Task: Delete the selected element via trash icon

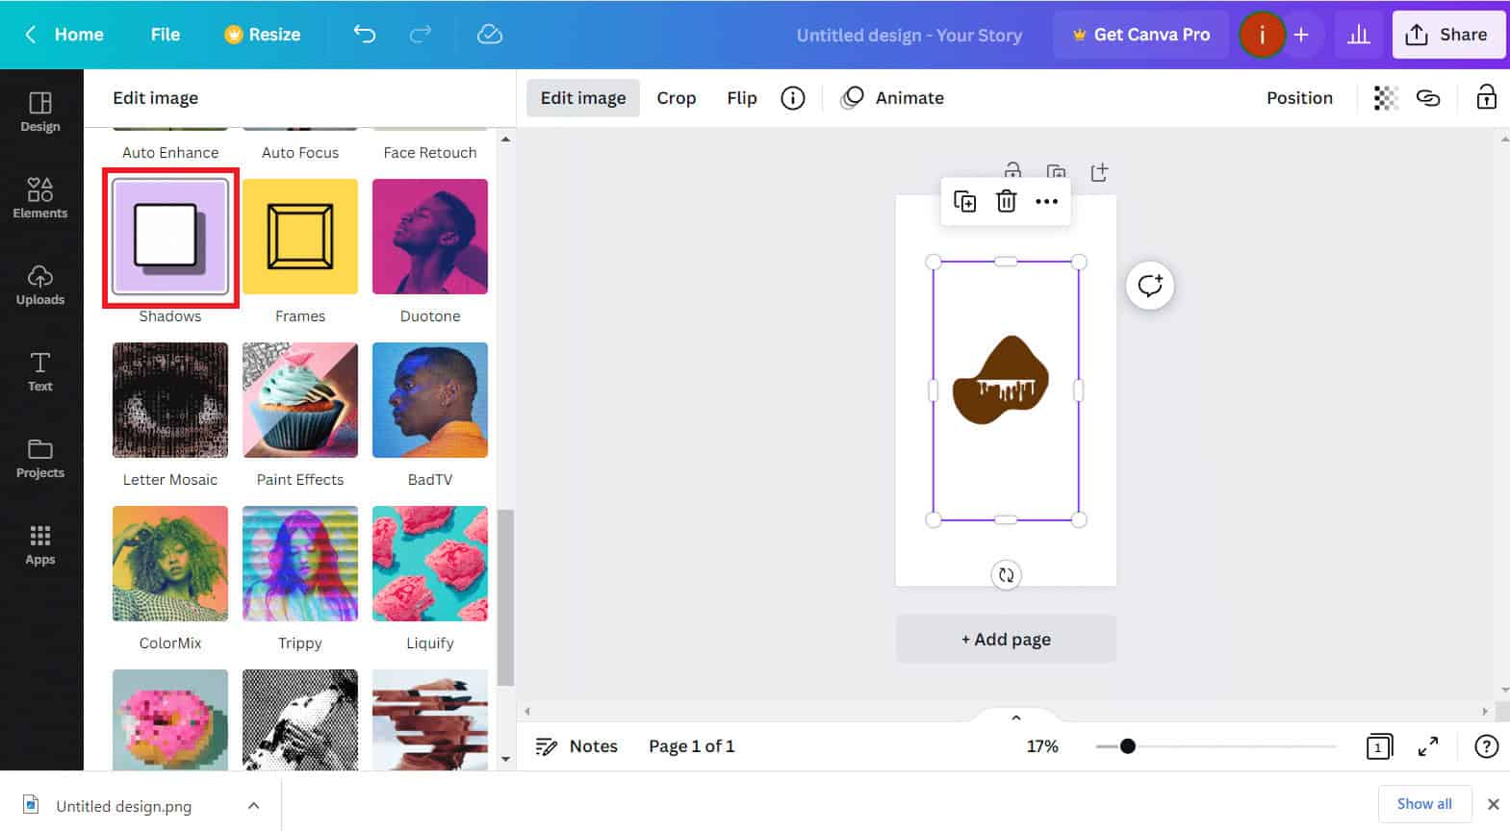Action: tap(1006, 201)
